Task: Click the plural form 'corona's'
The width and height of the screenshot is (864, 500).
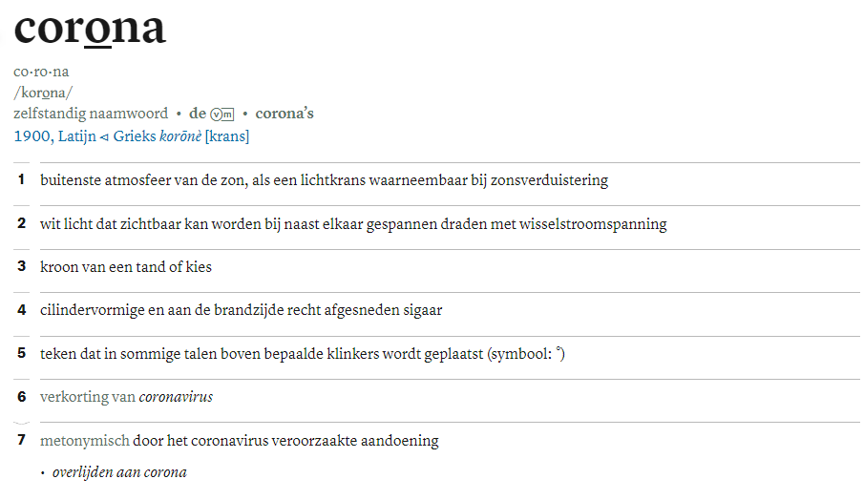Action: coord(284,114)
